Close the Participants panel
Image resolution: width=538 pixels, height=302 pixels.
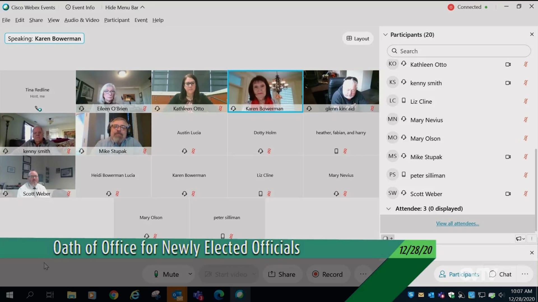coord(532,34)
